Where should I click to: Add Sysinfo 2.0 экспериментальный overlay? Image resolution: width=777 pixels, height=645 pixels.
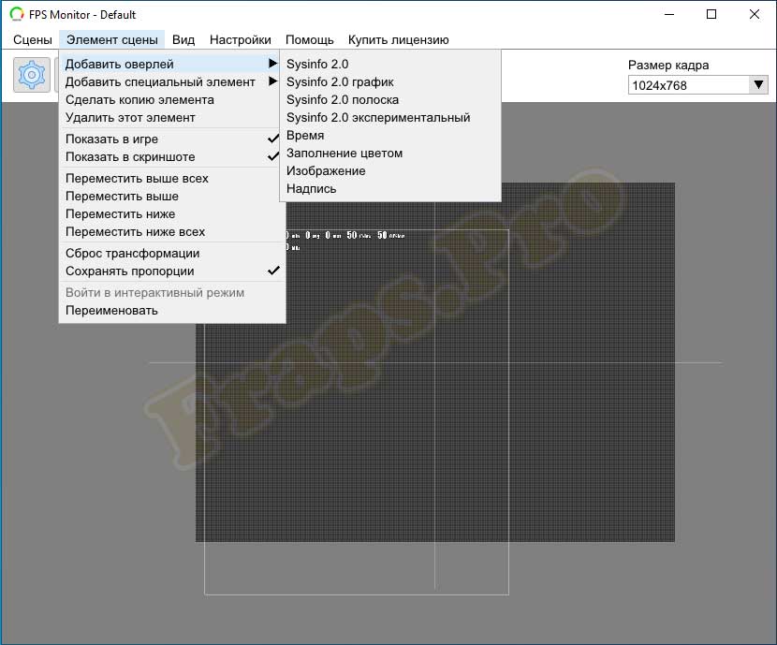(x=390, y=117)
